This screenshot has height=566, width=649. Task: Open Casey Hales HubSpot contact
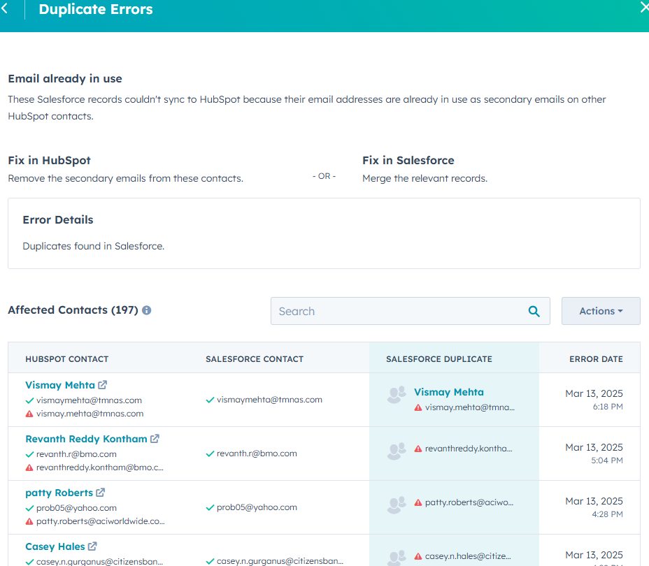click(x=55, y=546)
